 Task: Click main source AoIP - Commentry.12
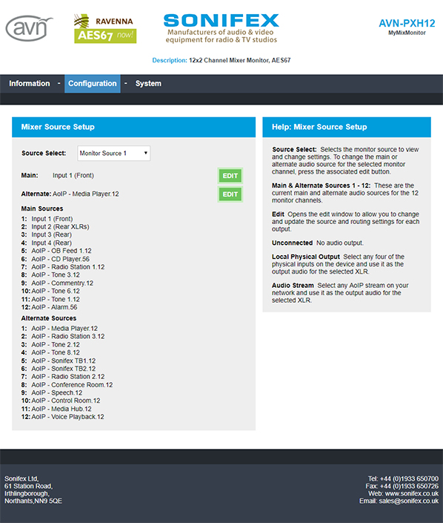pyautogui.click(x=62, y=283)
